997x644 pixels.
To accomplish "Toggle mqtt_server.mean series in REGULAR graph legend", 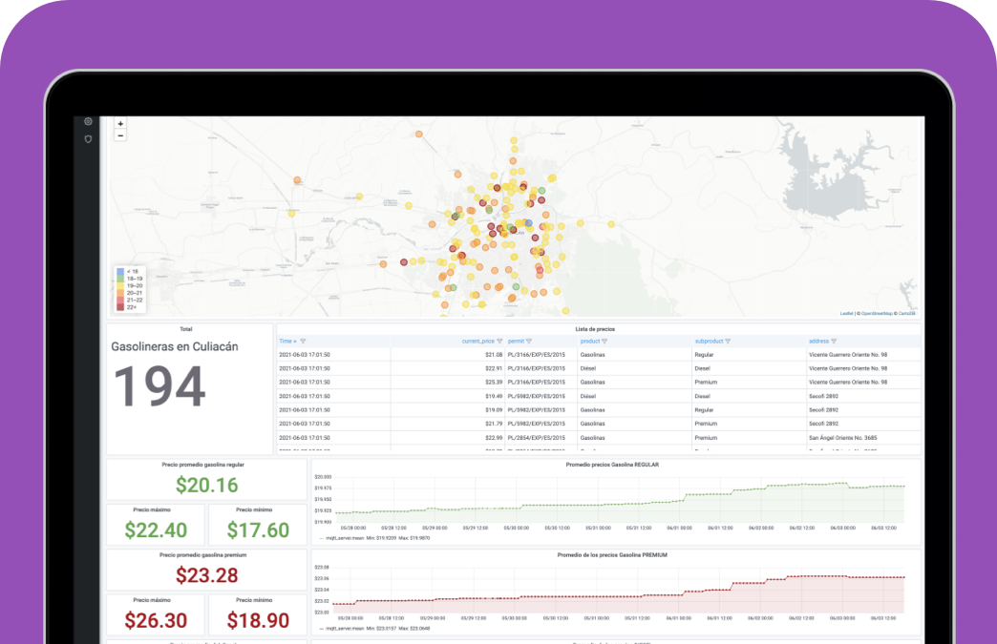I will coord(346,538).
